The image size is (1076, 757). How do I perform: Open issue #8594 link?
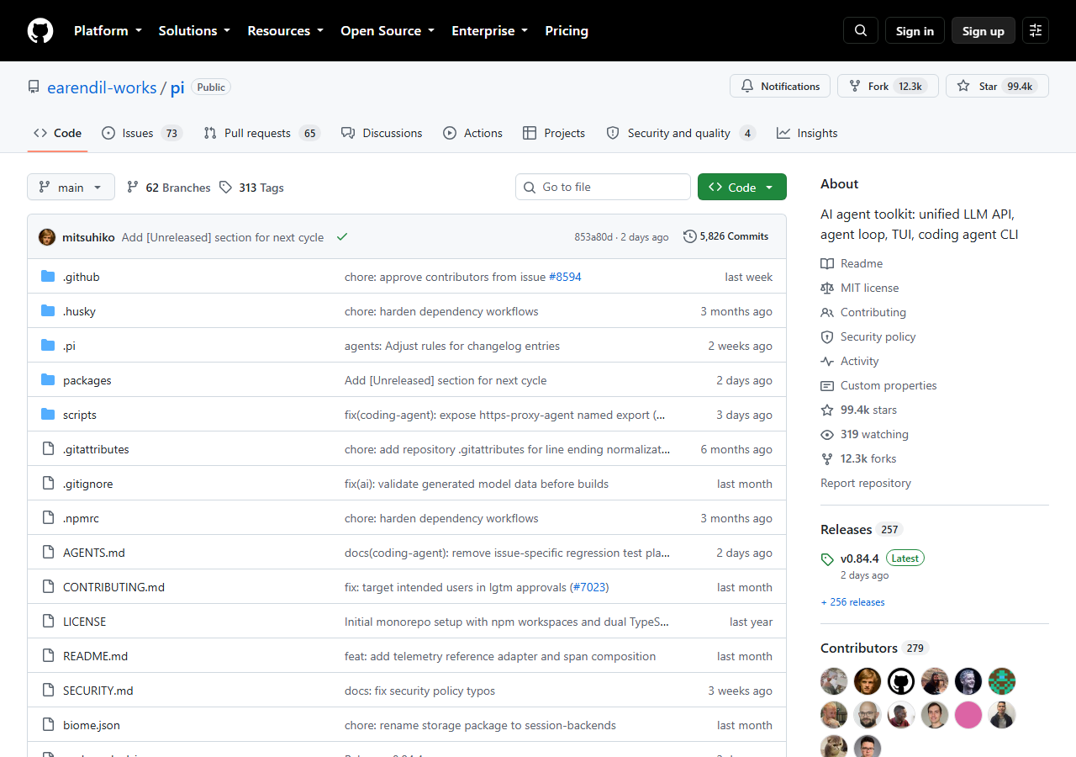[x=565, y=277]
